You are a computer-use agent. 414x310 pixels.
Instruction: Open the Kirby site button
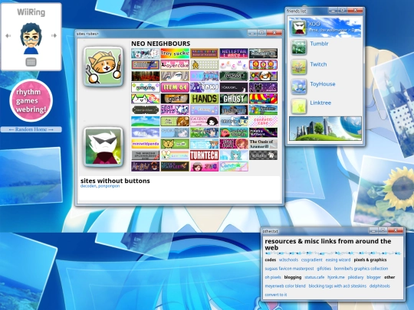click(234, 132)
